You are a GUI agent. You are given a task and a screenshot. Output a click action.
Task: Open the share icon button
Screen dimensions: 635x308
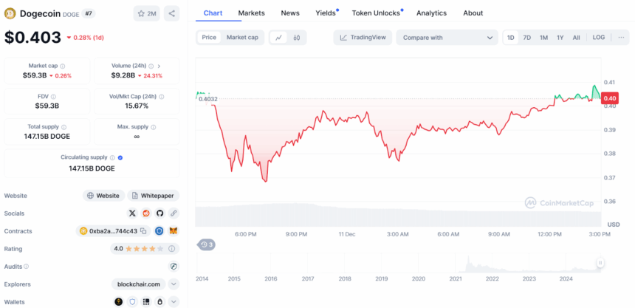tap(172, 13)
